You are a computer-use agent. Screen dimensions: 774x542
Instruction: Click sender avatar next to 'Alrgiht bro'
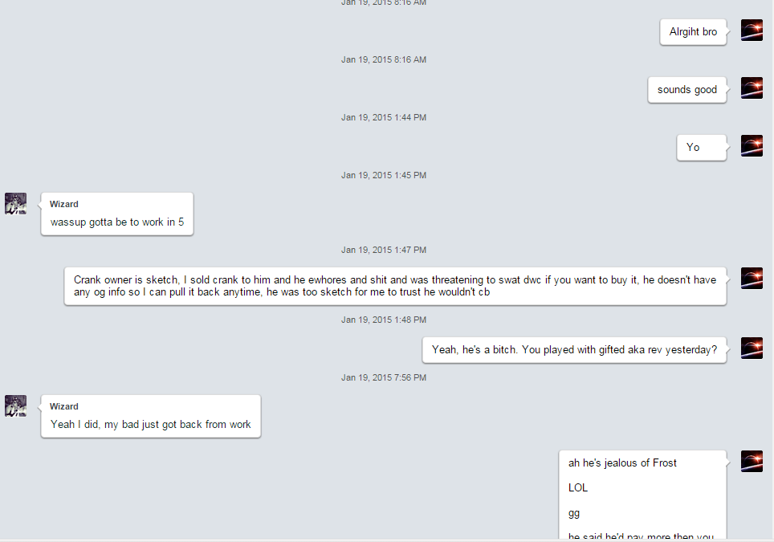[752, 31]
